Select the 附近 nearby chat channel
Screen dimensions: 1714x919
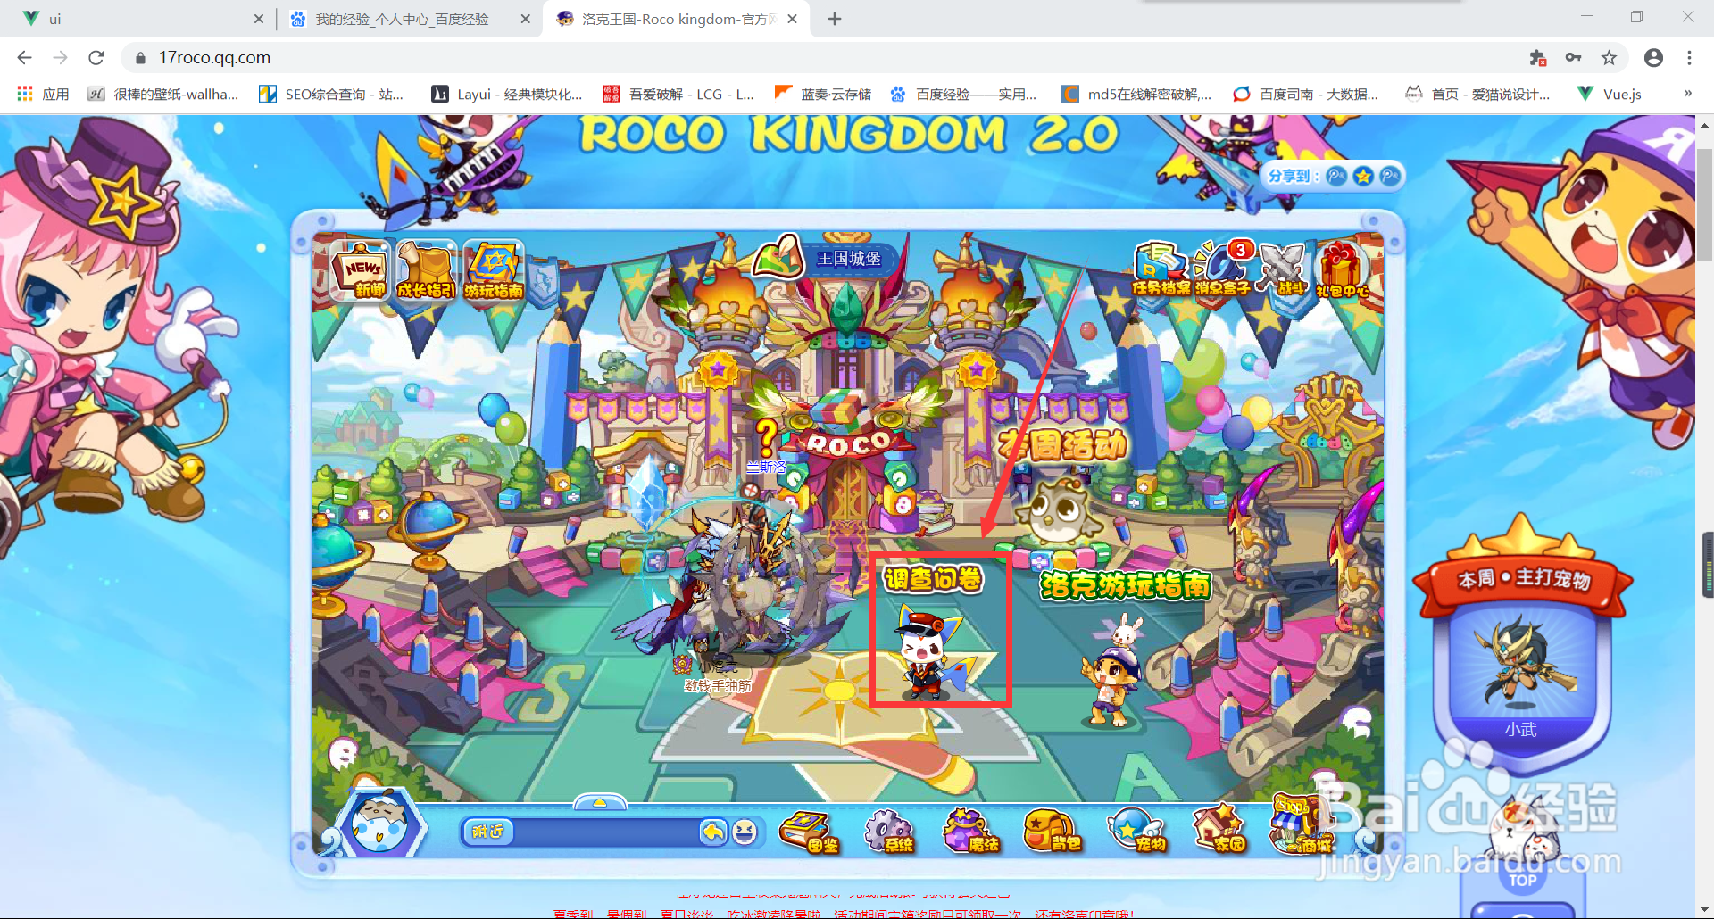(x=487, y=832)
